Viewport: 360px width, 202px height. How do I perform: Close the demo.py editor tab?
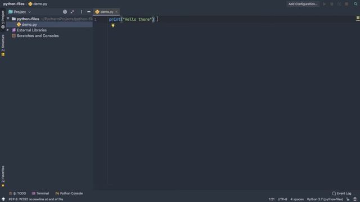116,12
